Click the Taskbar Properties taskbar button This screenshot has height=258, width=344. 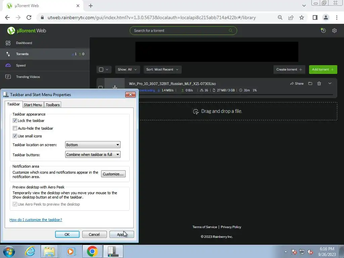point(113,251)
